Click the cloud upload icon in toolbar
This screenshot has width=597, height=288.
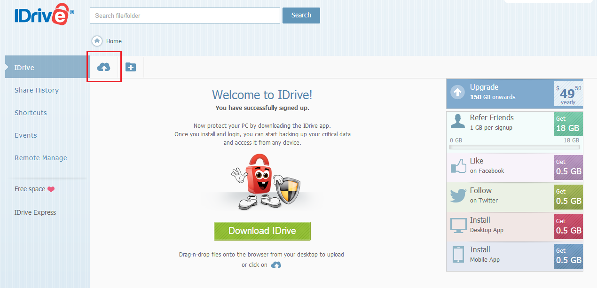[103, 67]
